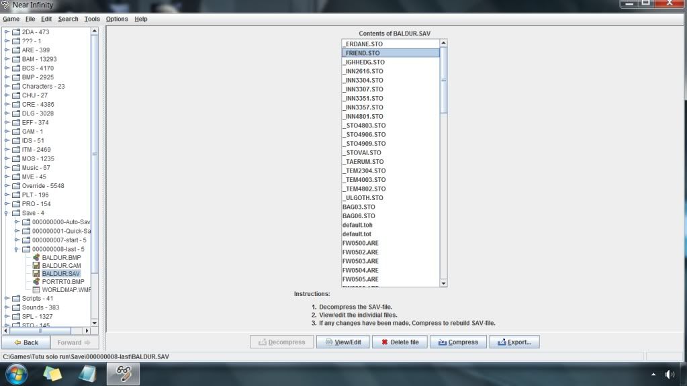Open the Tools menu
Screen dimensions: 687x386
[x=92, y=19]
